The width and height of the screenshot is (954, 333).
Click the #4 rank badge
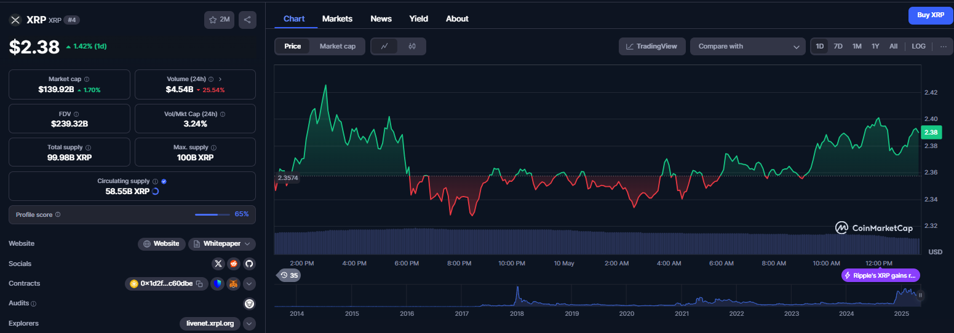pyautogui.click(x=71, y=20)
